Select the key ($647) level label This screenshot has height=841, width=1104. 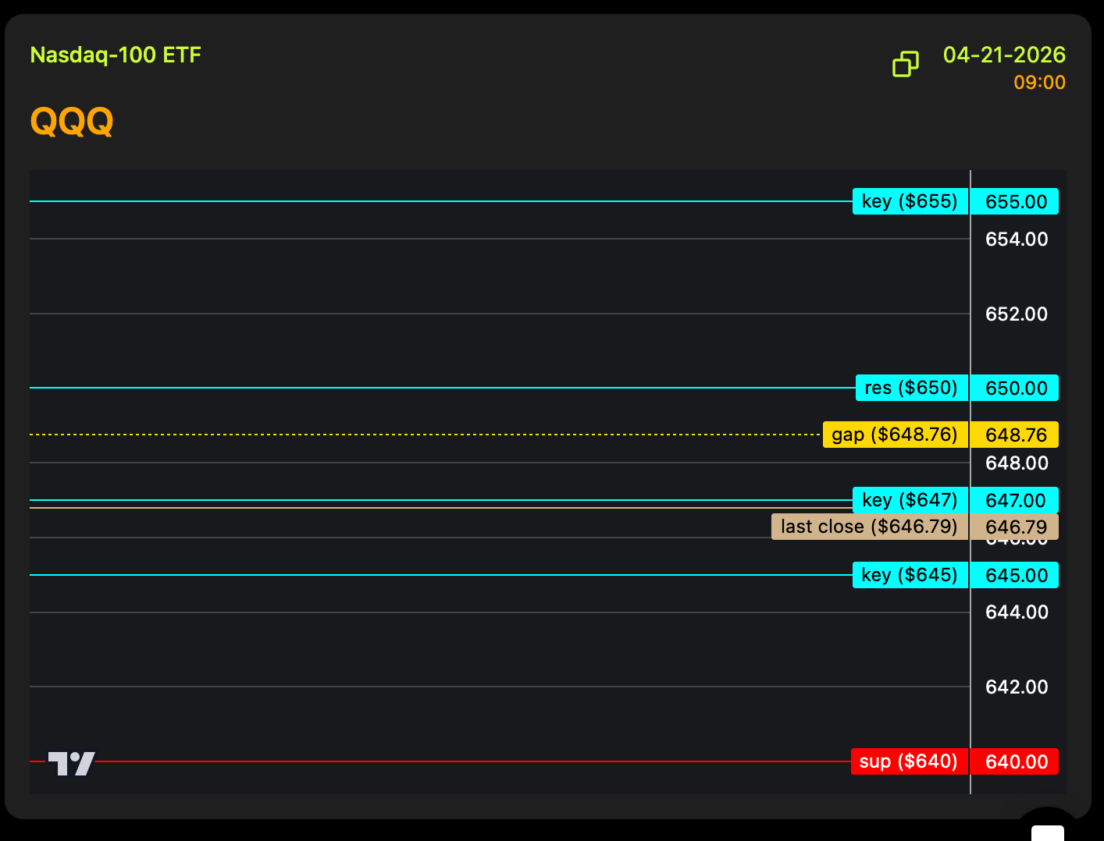tap(910, 500)
